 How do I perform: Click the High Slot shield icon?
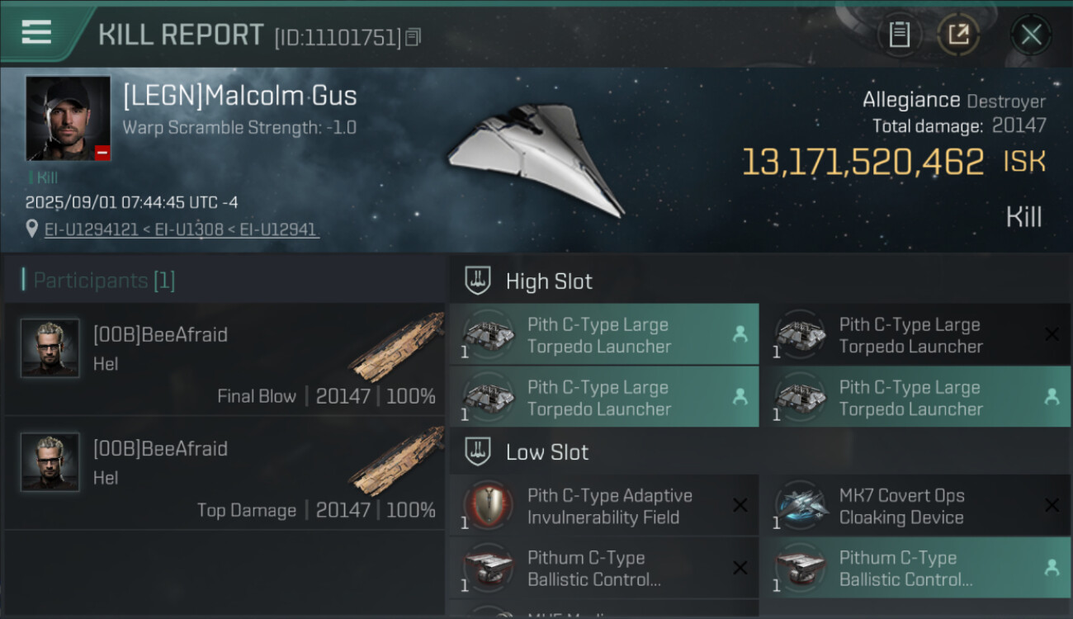(x=479, y=281)
